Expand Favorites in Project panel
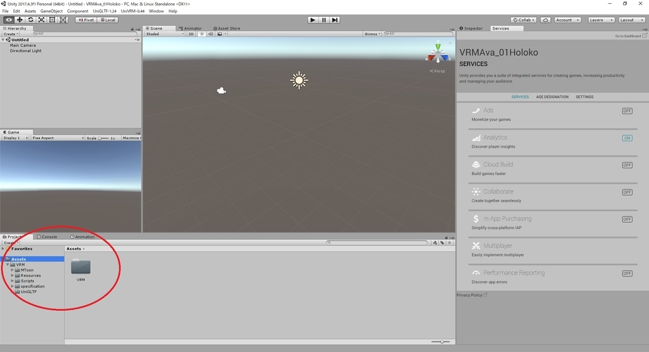The width and height of the screenshot is (649, 352). click(x=3, y=249)
